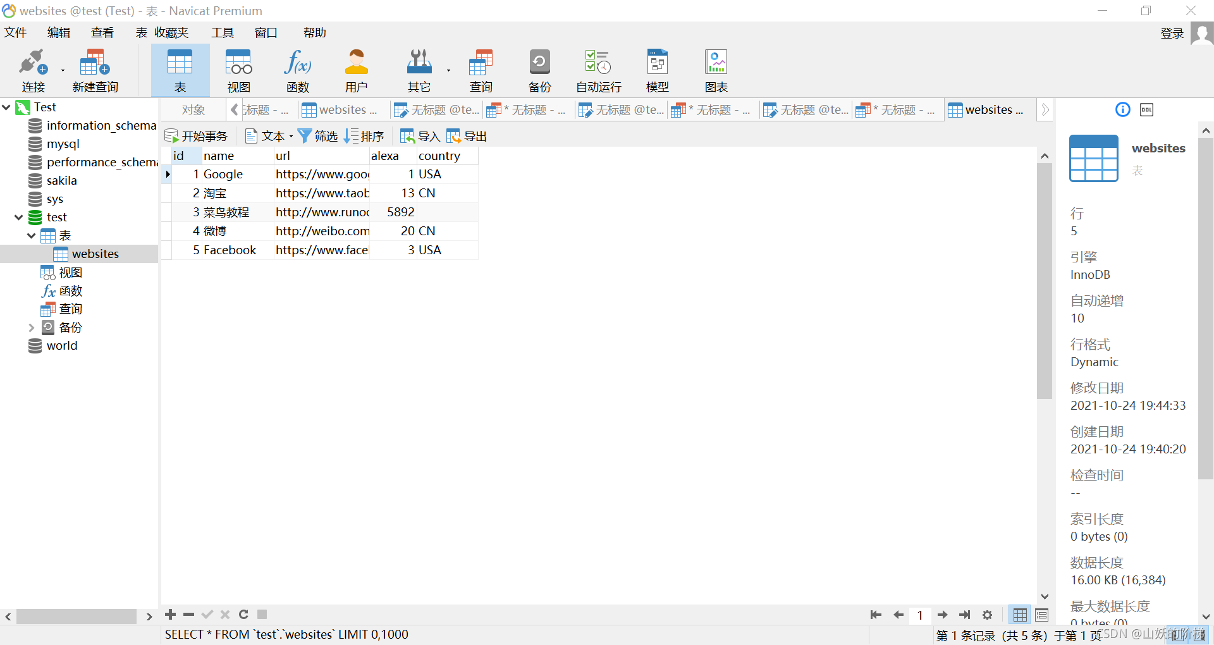Click the data grid vertical scrollbar

pos(1045,281)
